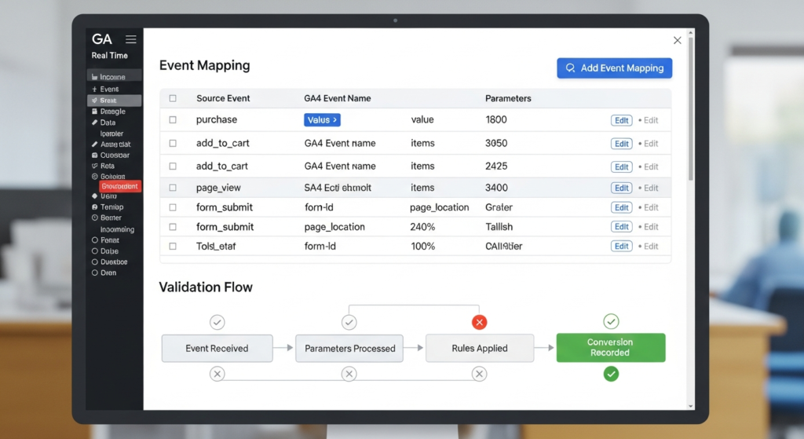
Task: Click the solid green check below Conversion Recorded
Action: 611,374
